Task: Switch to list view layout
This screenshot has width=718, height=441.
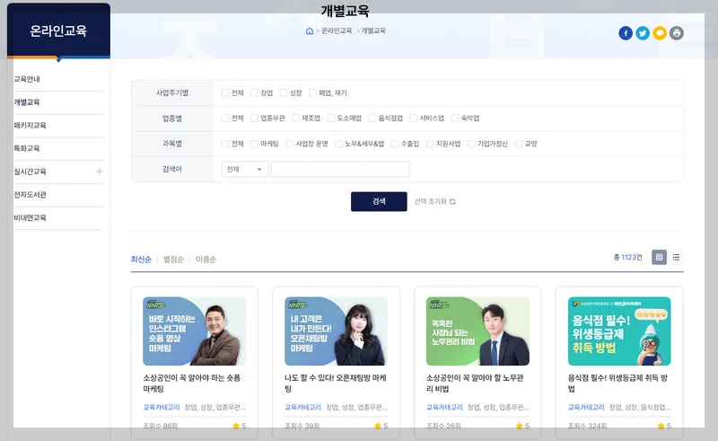Action: tap(676, 257)
